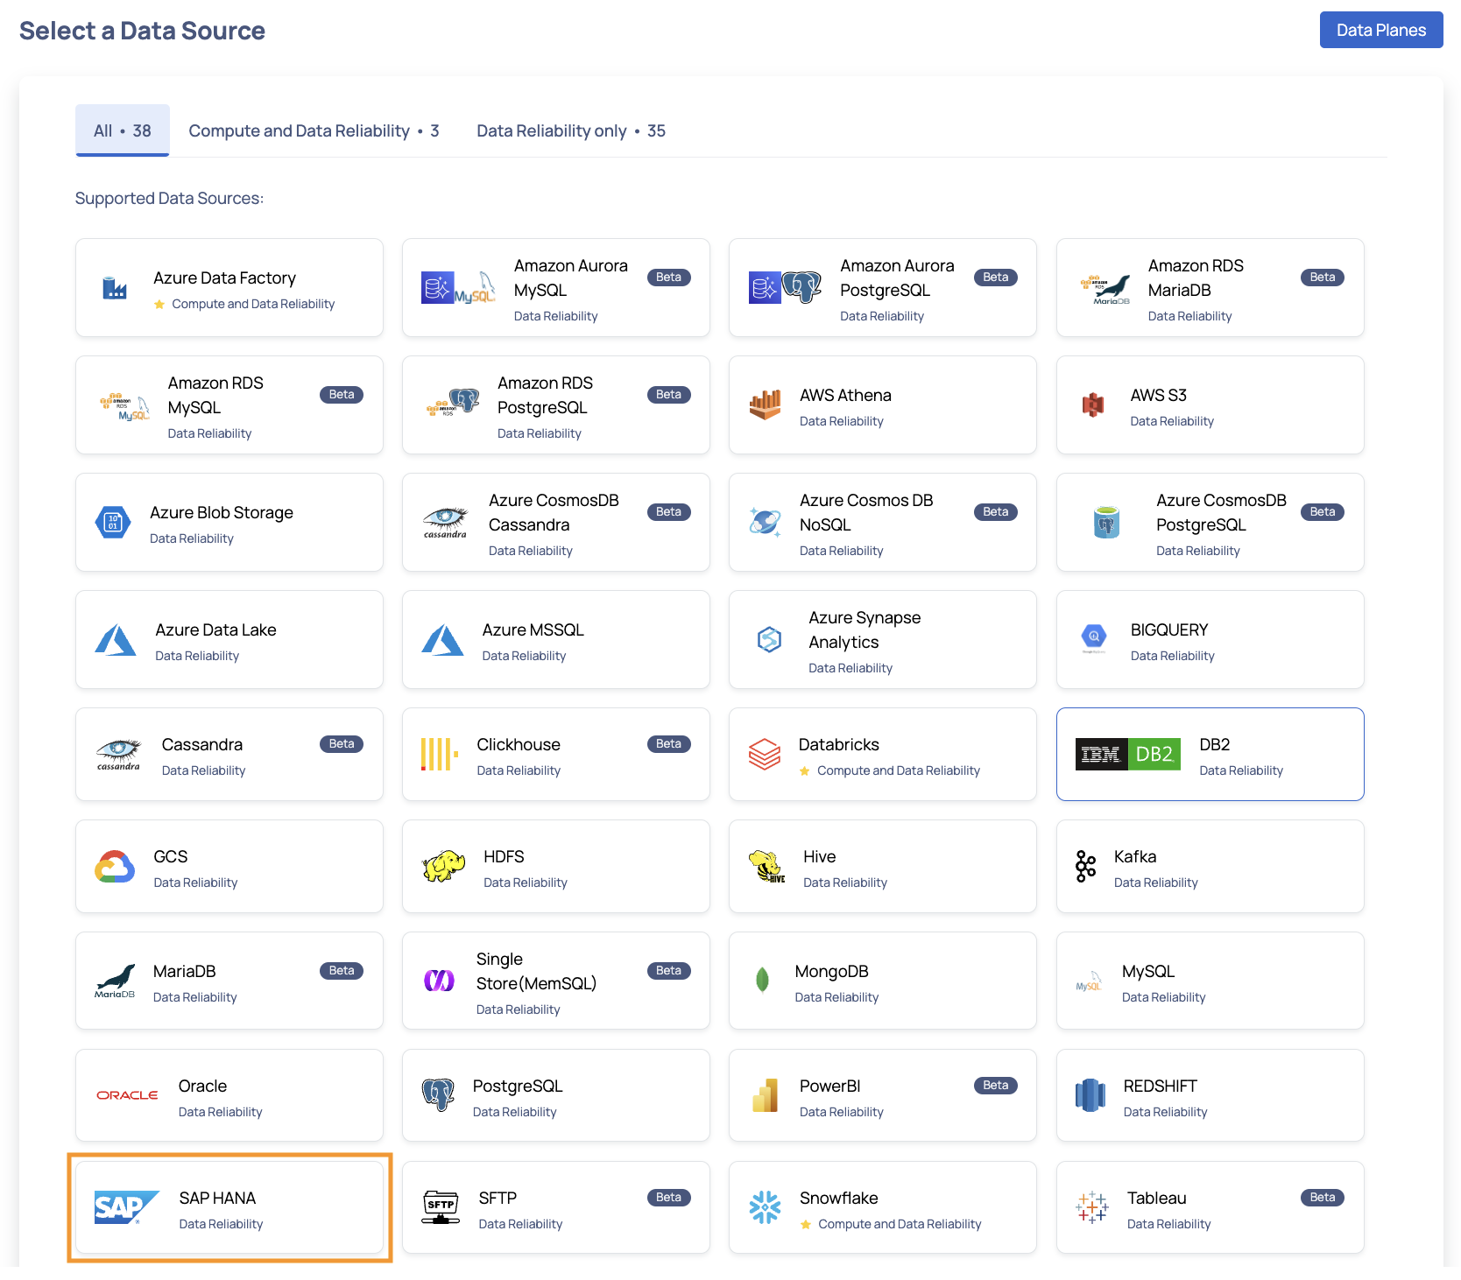The width and height of the screenshot is (1461, 1280).
Task: Click Data Reliability text under Kafka
Action: [x=1156, y=883]
